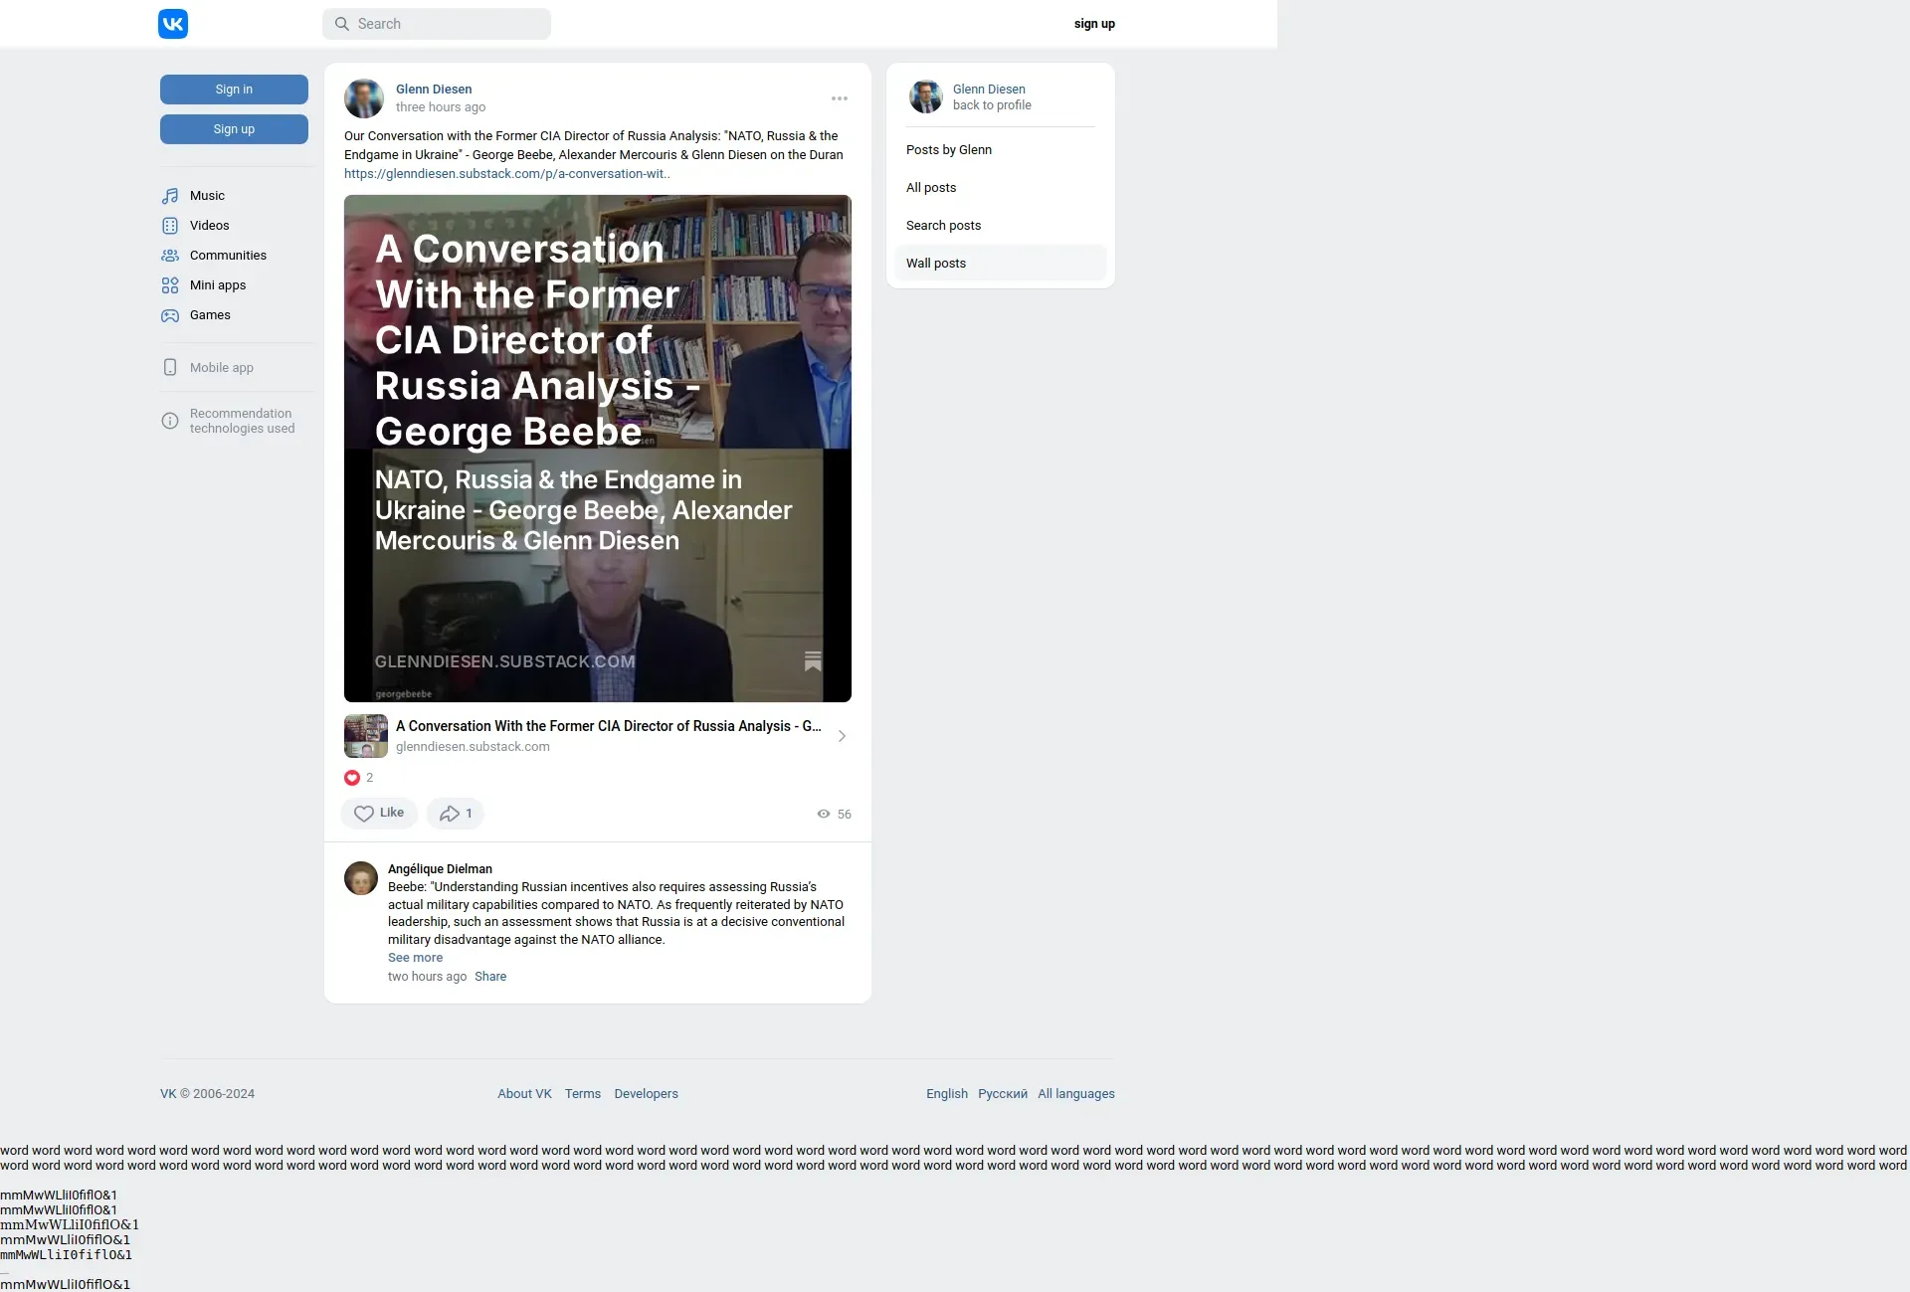Click the red heart reaction icon

tap(352, 778)
